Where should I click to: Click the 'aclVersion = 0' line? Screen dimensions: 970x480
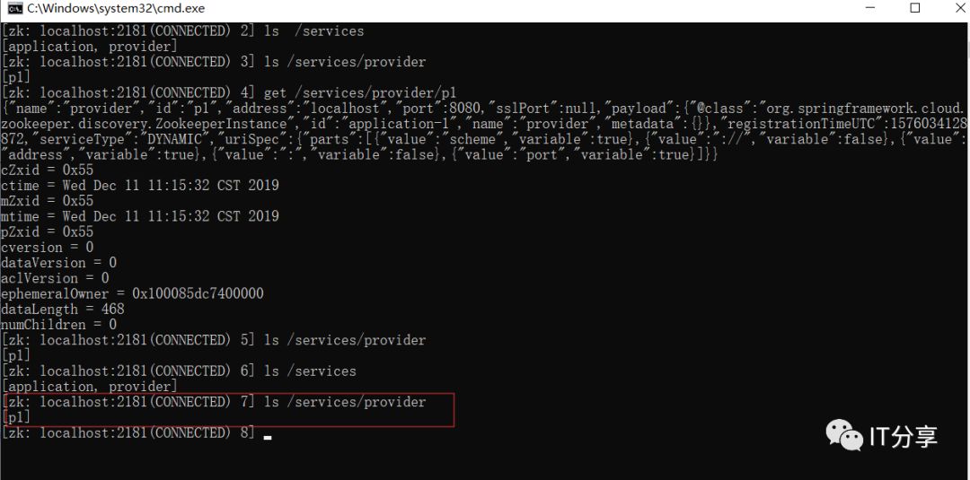tap(55, 278)
